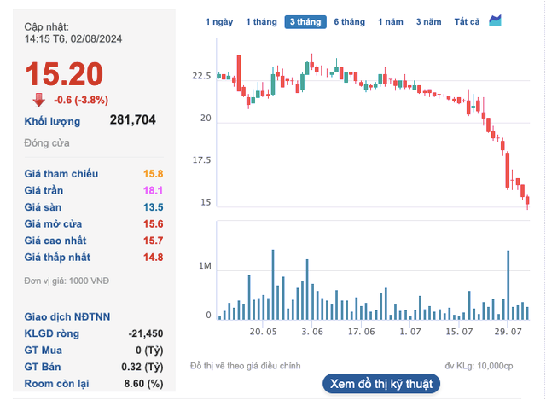Switch to the 1 tháng tab

(x=261, y=21)
